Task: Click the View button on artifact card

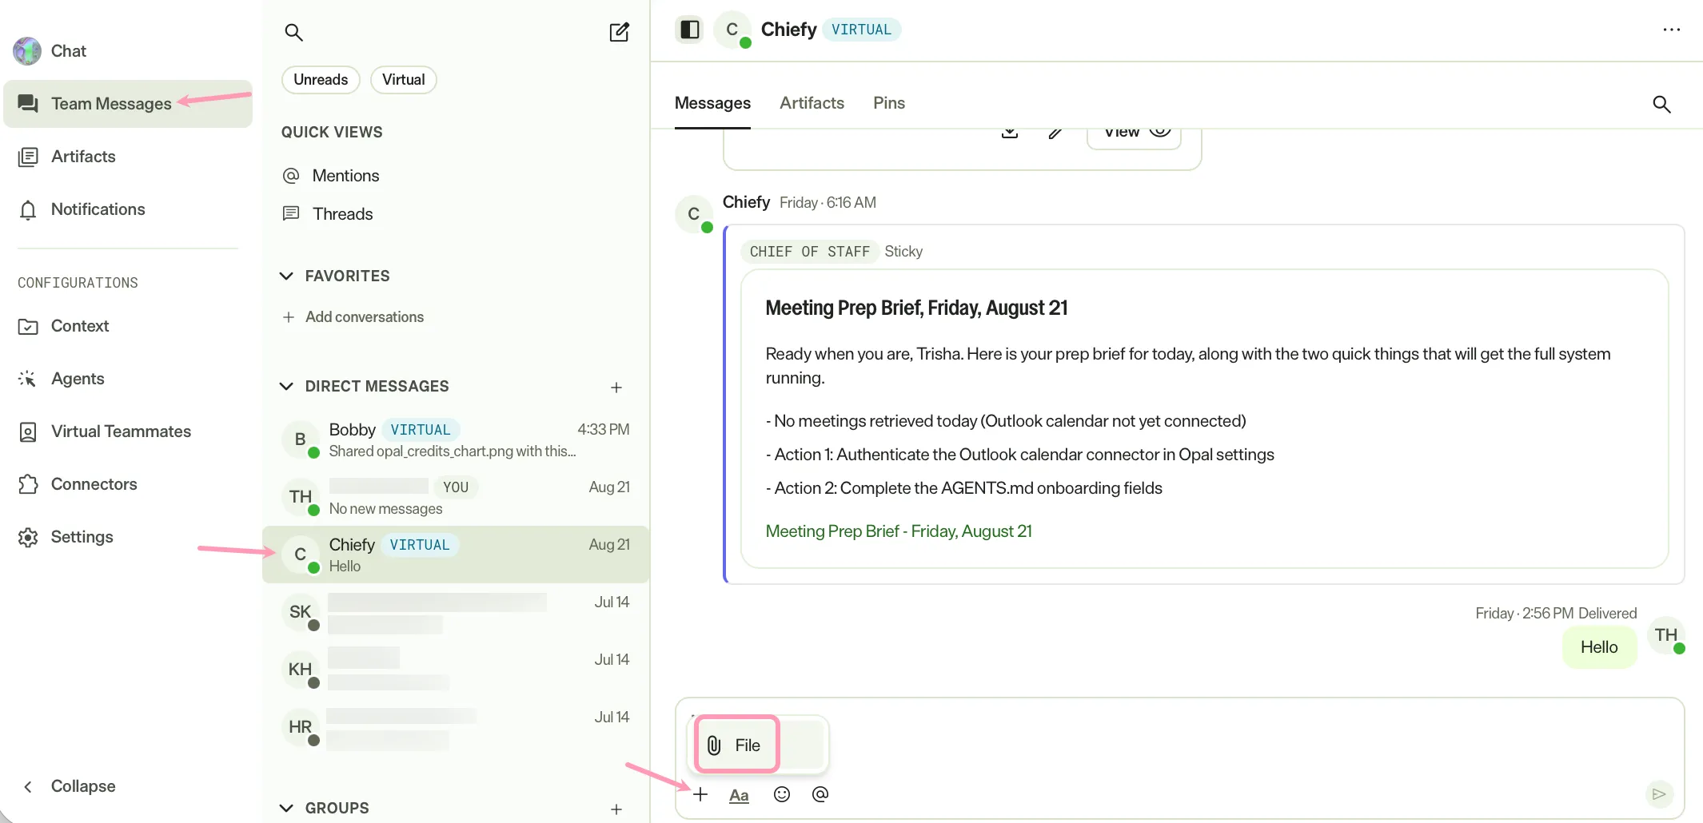Action: pyautogui.click(x=1134, y=137)
